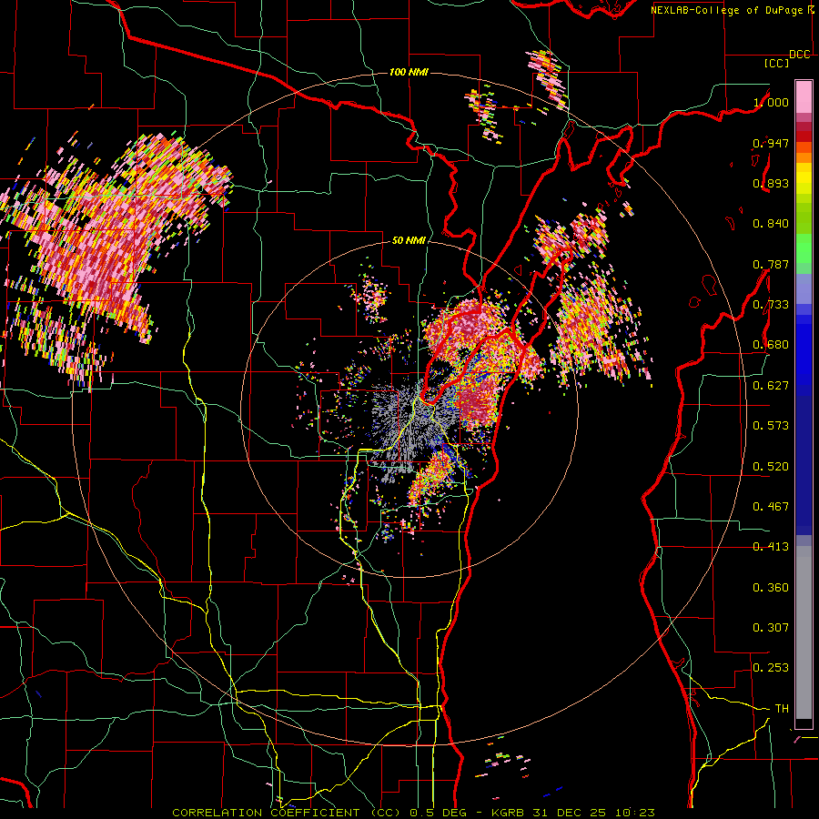The width and height of the screenshot is (819, 819).
Task: Select the 0.787 legend value
Action: click(x=771, y=264)
